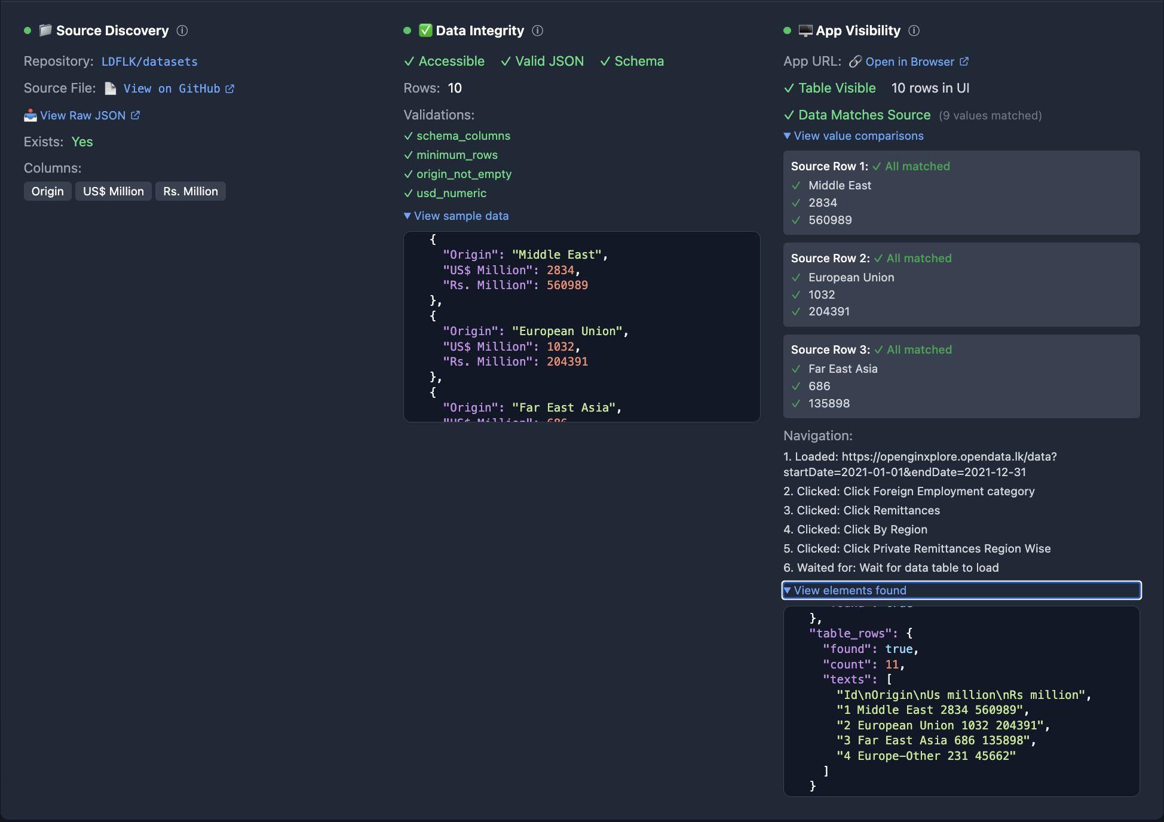
Task: Click the document icon beside Source File
Action: point(110,88)
